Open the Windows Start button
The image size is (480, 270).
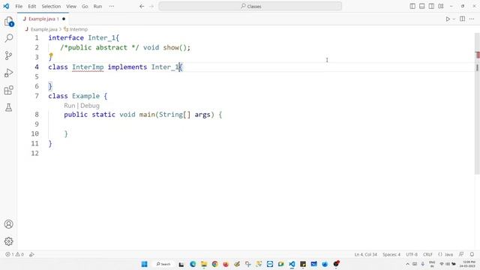click(144, 264)
